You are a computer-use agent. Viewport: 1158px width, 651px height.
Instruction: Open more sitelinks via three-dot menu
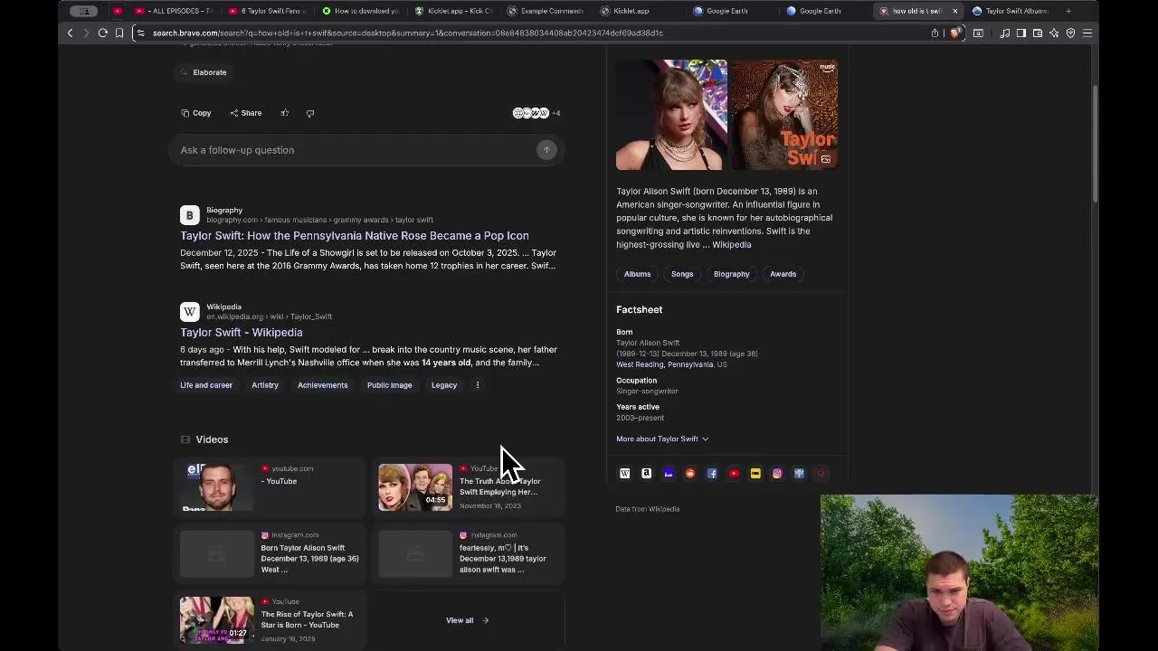(x=478, y=385)
